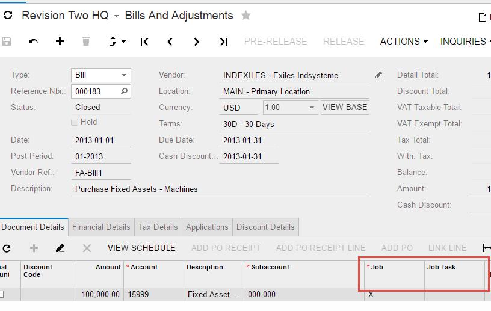
Task: Fit grid columns with the width icon
Action: [486, 248]
